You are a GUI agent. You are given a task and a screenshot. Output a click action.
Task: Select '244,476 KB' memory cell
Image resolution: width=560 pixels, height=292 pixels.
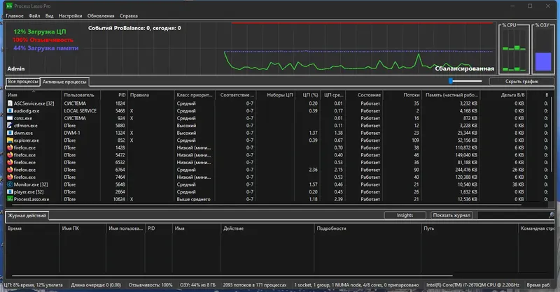point(465,170)
